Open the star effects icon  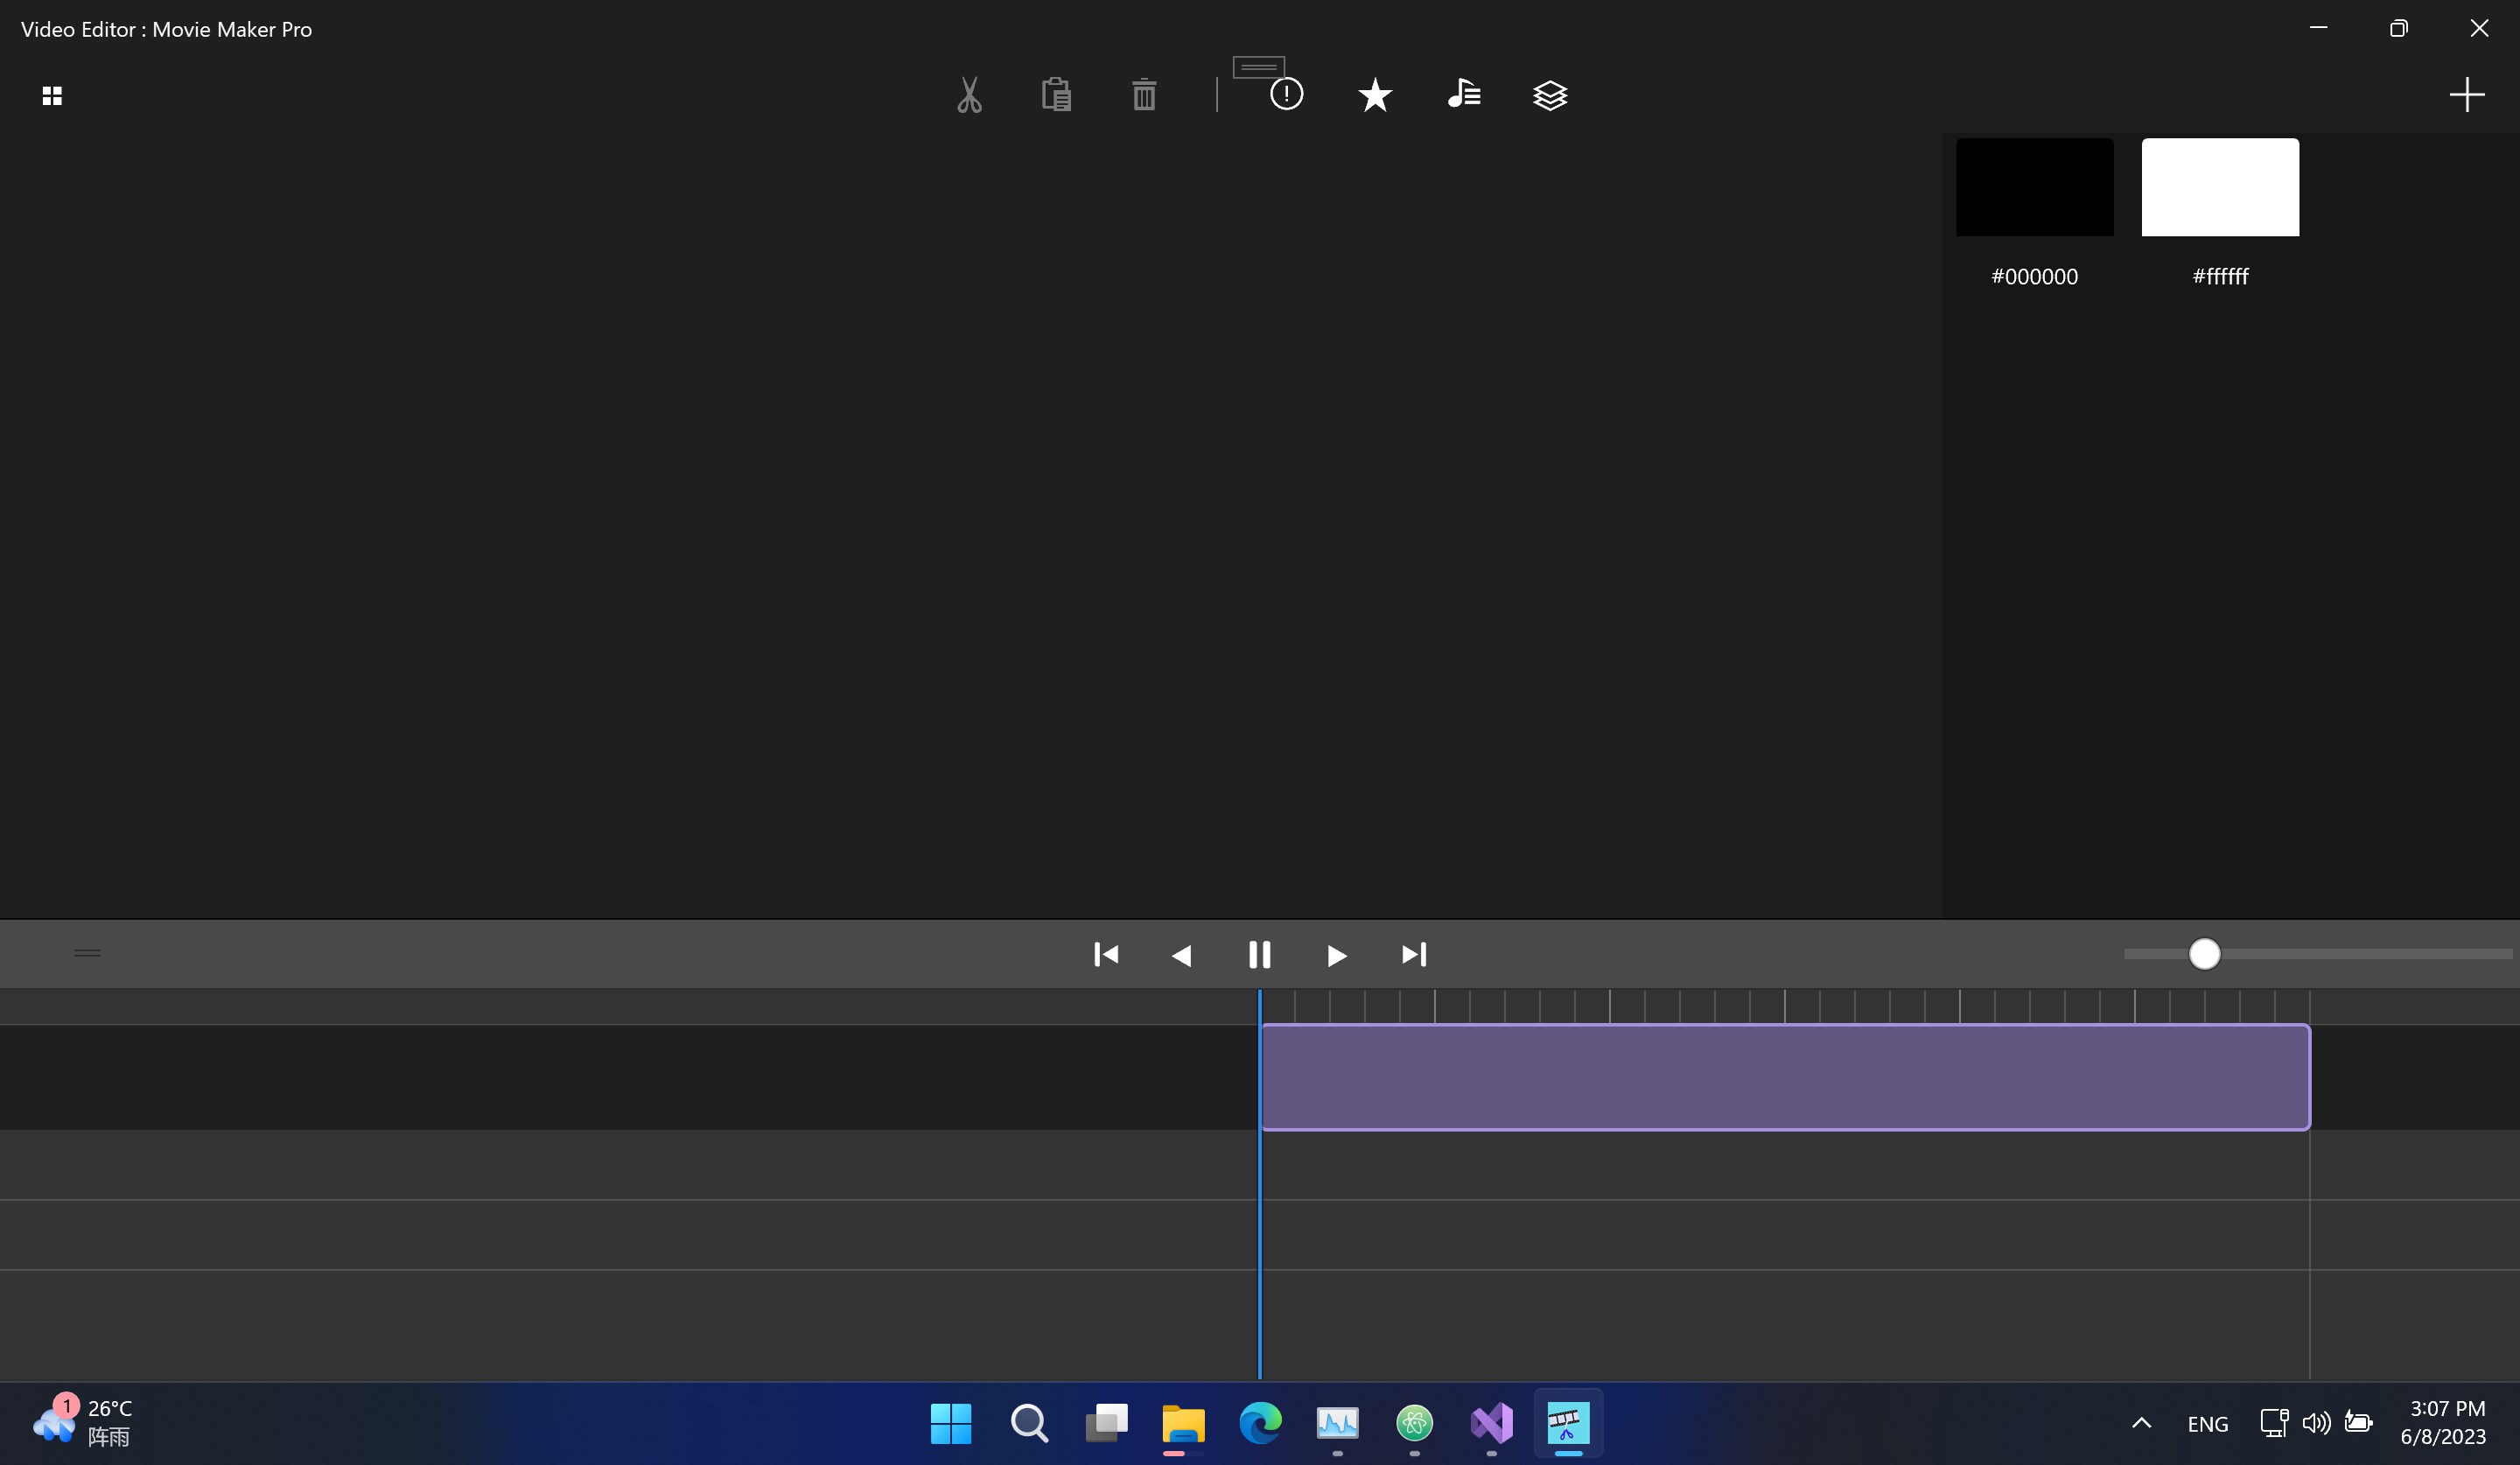point(1375,95)
